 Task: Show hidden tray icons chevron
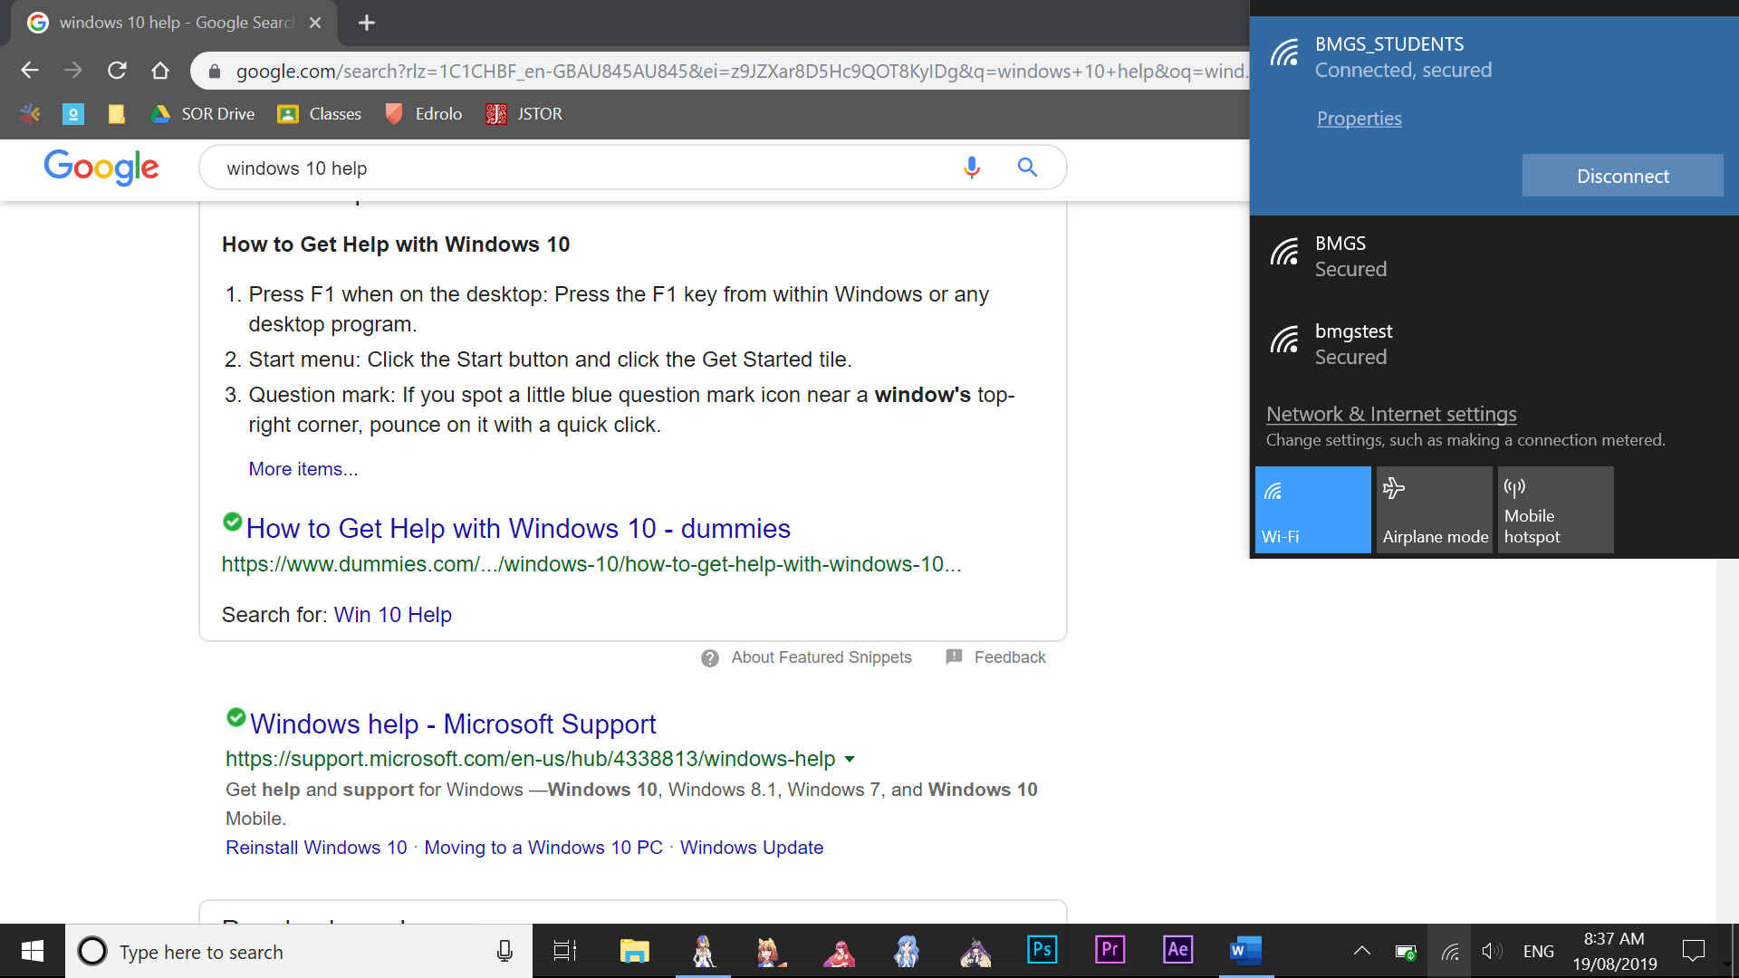tap(1361, 951)
